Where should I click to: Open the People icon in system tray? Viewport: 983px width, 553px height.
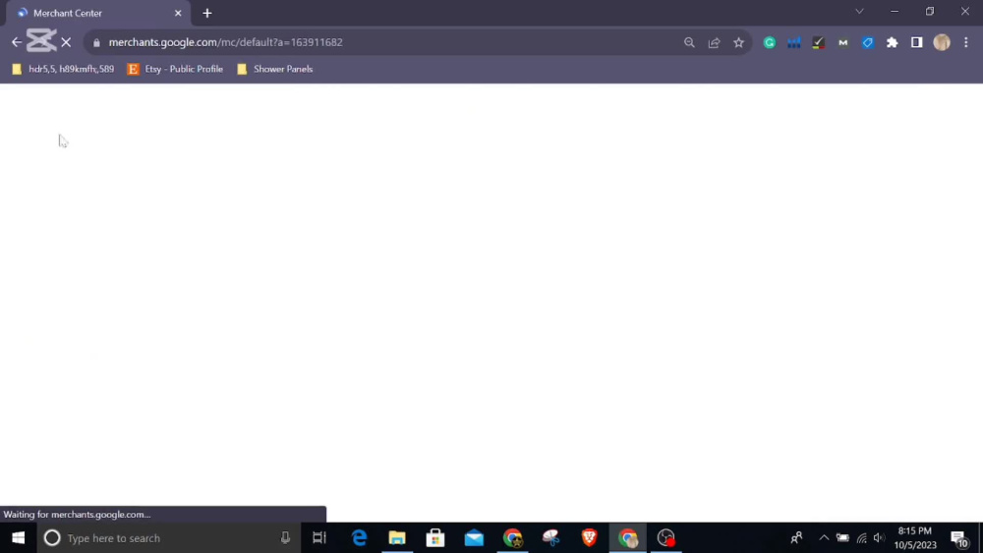point(797,538)
